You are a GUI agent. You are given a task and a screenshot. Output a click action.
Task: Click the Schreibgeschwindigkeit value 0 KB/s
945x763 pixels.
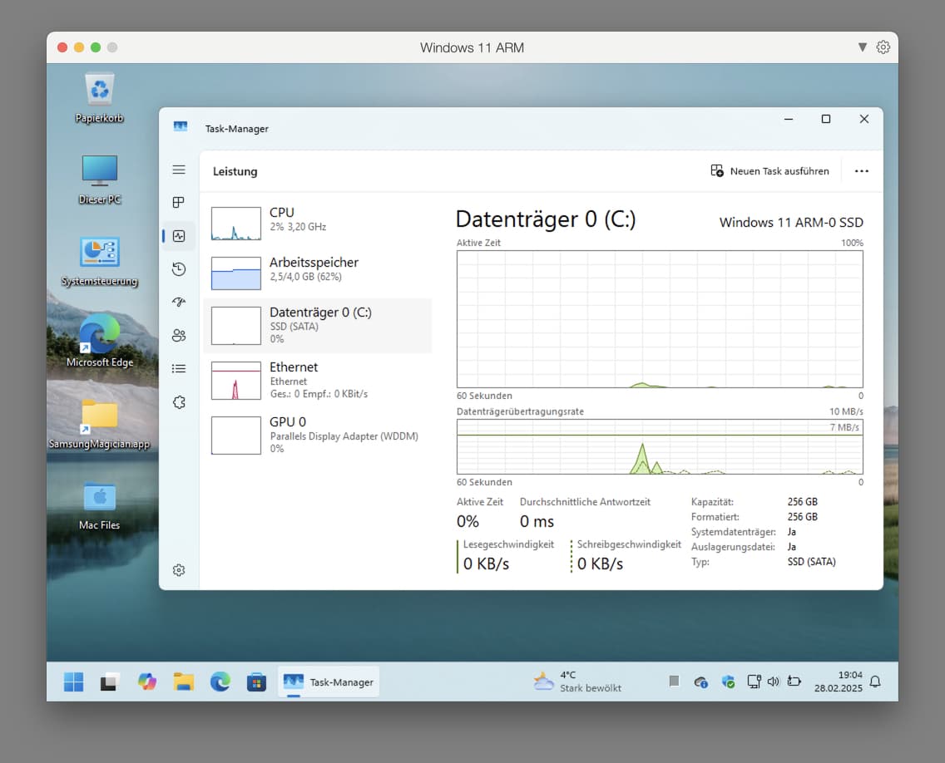click(601, 564)
